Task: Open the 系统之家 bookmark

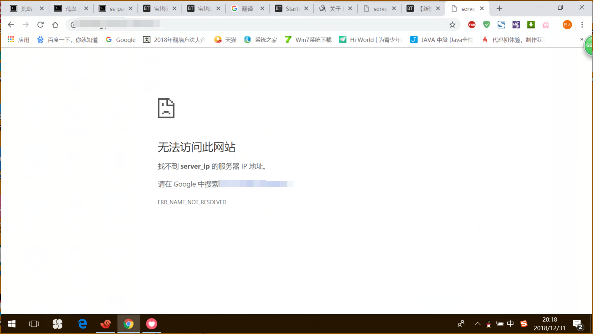Action: coord(260,40)
